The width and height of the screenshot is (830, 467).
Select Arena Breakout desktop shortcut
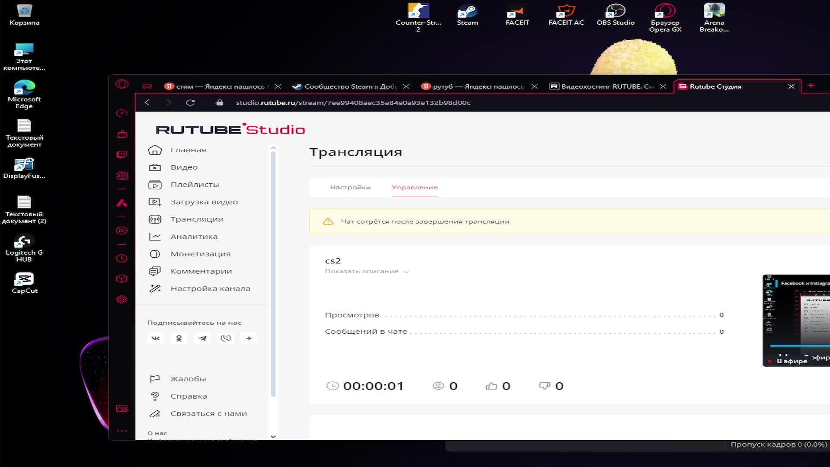[714, 17]
